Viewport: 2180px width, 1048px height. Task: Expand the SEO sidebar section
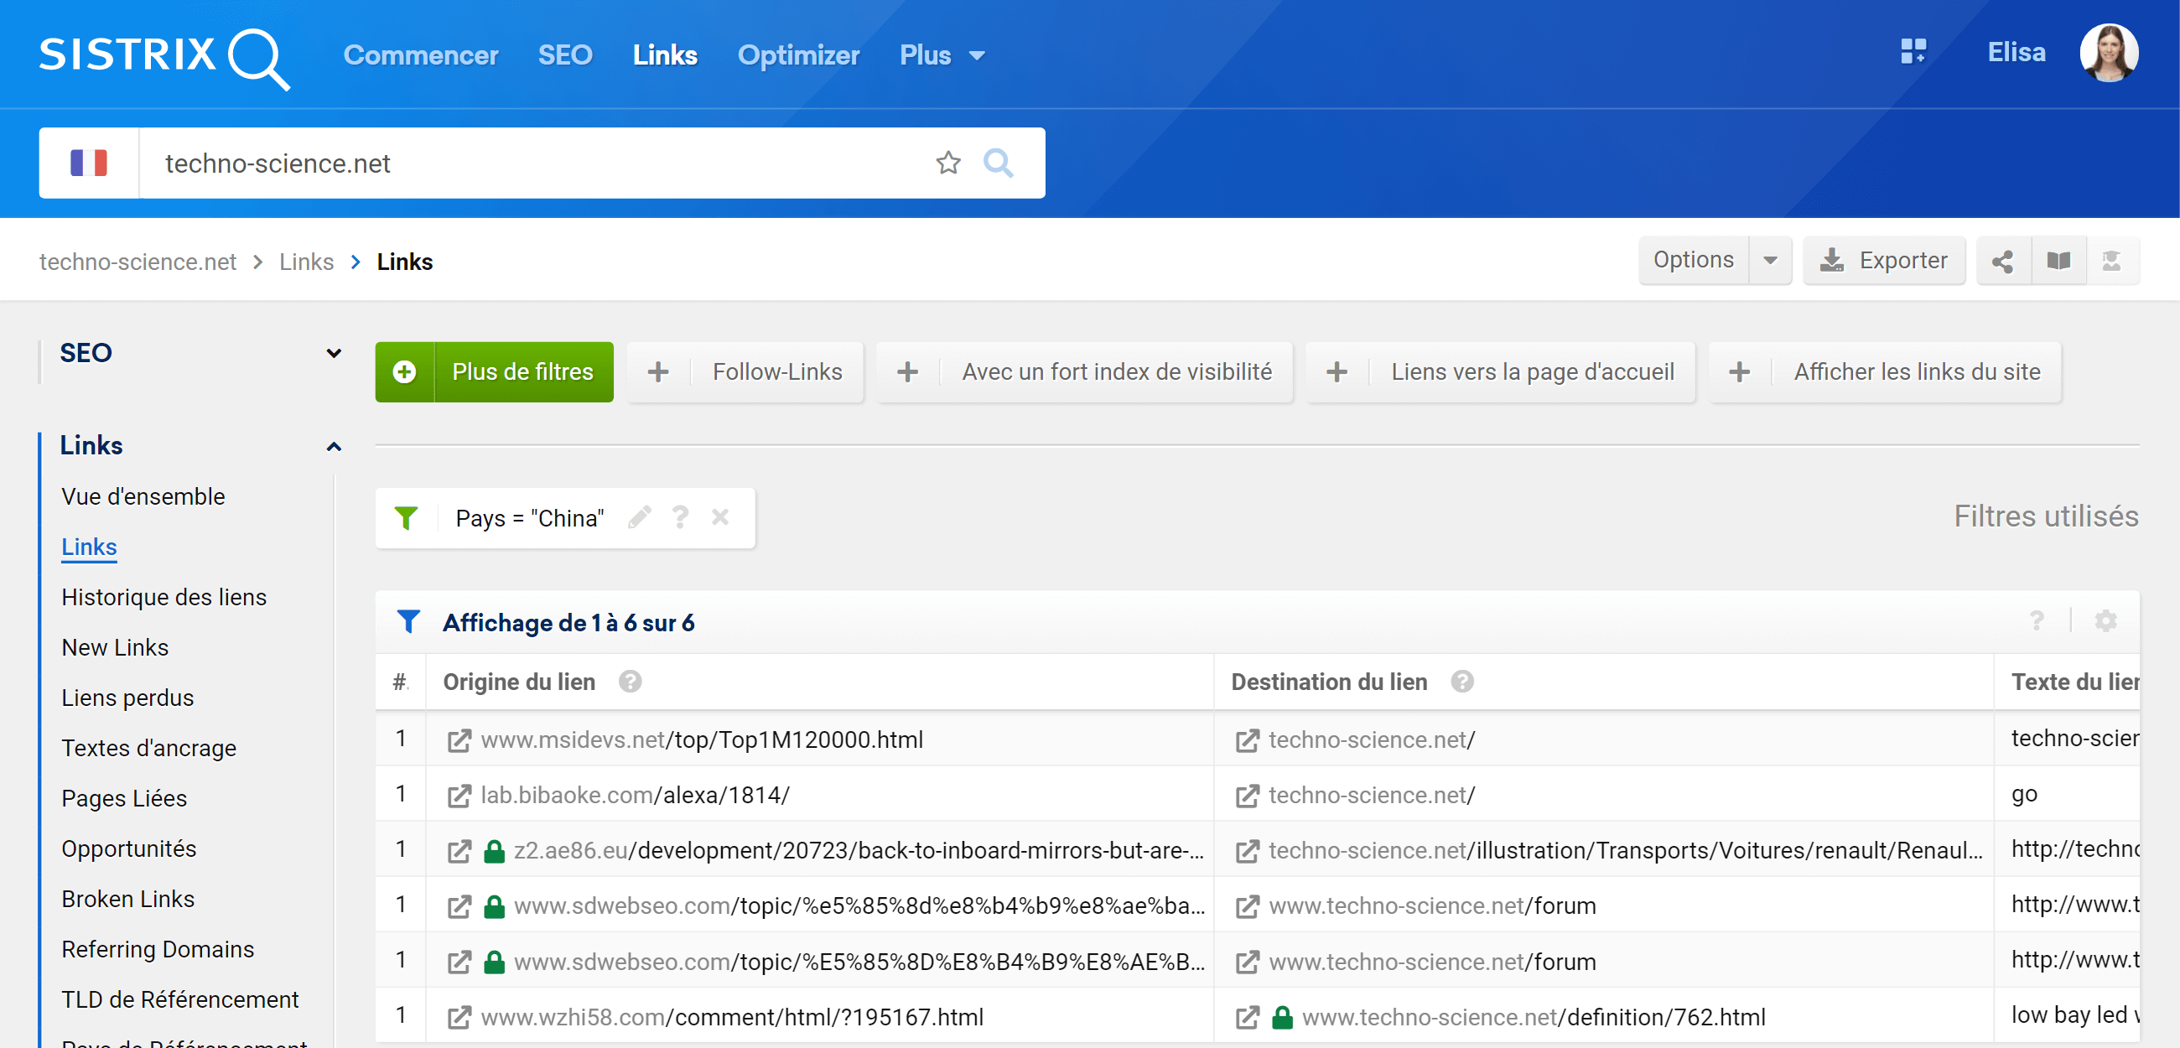[335, 353]
